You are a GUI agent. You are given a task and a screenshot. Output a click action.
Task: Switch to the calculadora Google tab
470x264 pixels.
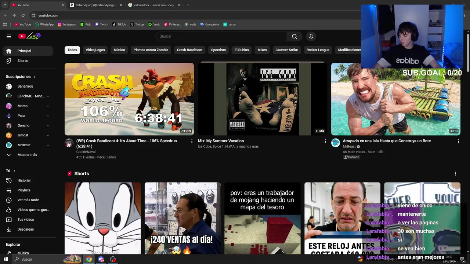(154, 5)
